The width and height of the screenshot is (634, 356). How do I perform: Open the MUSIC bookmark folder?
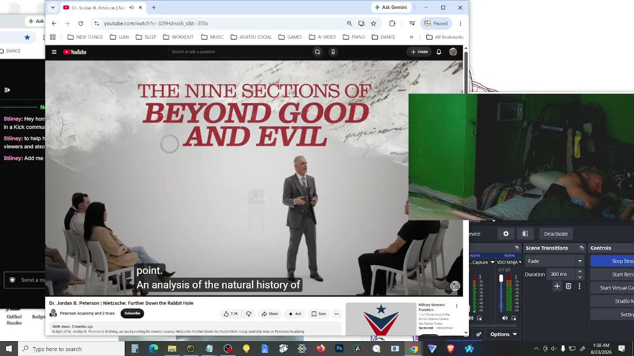(x=212, y=37)
